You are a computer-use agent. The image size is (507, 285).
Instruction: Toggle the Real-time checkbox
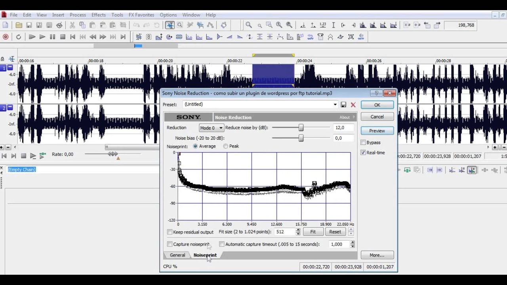[363, 152]
